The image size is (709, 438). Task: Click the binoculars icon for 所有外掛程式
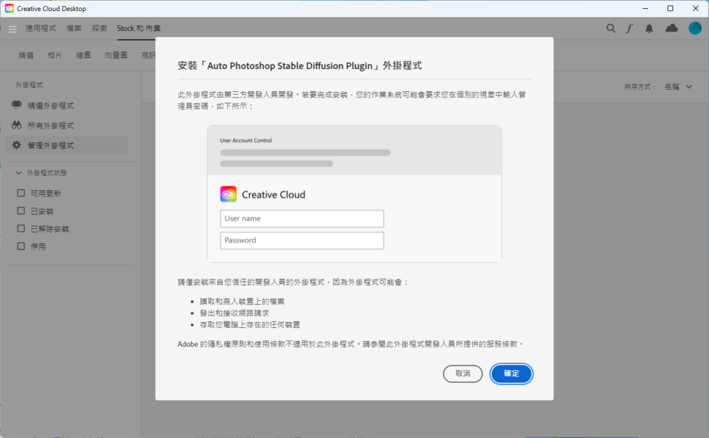(x=17, y=125)
